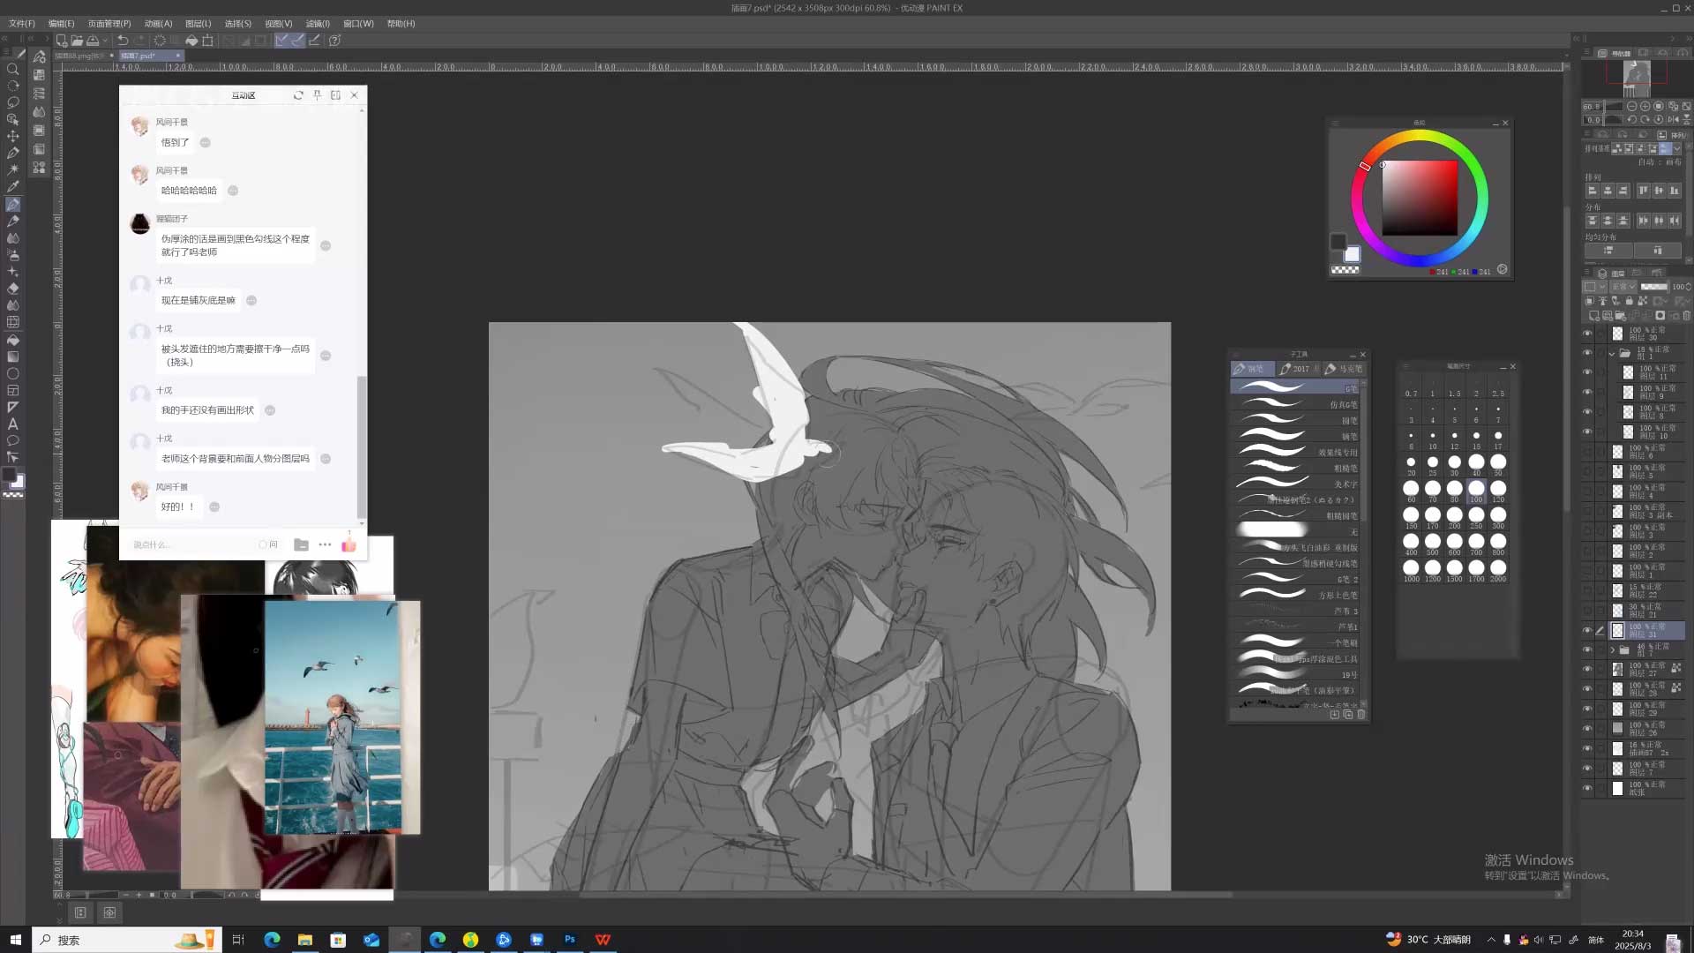This screenshot has width=1694, height=953.
Task: Select the move layer tool
Action: pyautogui.click(x=13, y=136)
